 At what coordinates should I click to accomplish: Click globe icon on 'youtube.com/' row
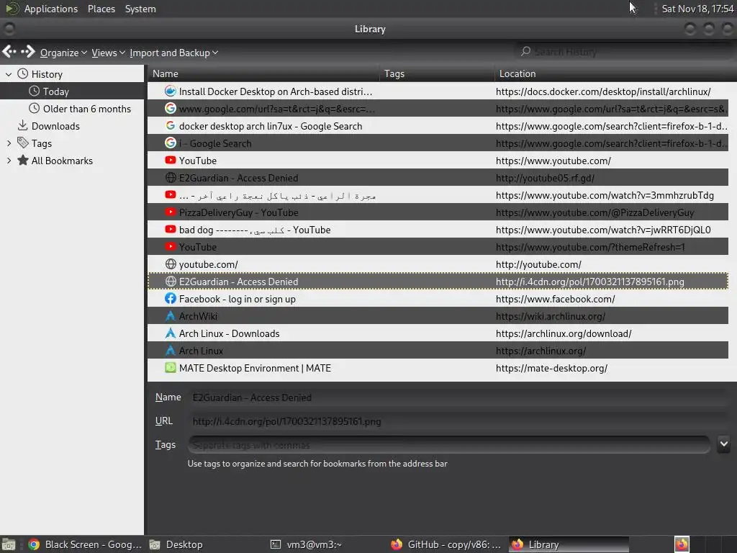[x=171, y=264]
